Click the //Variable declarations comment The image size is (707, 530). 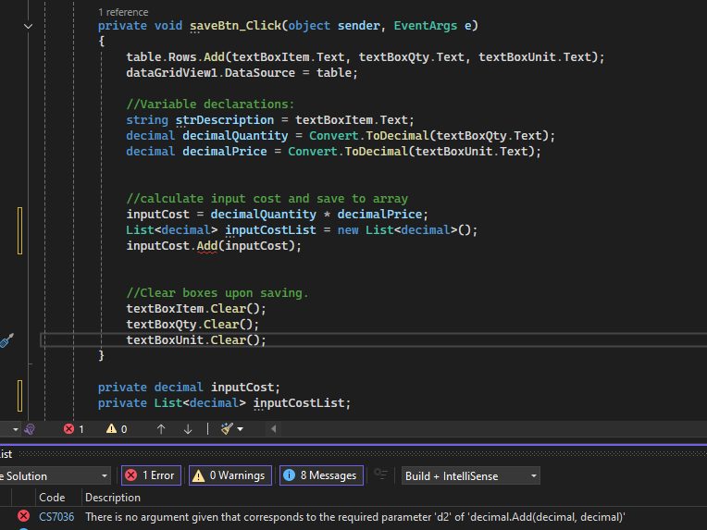[x=210, y=105]
